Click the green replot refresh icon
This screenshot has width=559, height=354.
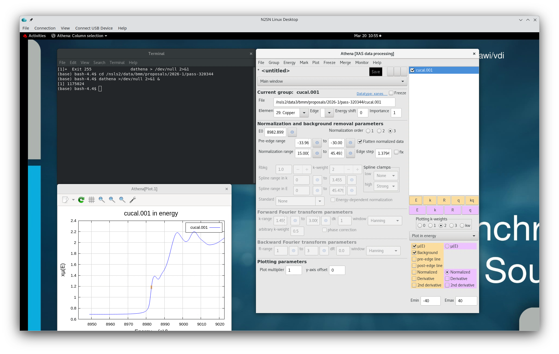coord(81,200)
